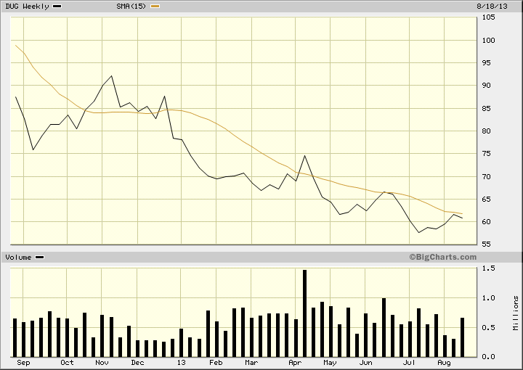Click the 'Jul' month label
This screenshot has height=370, width=523.
pos(409,363)
